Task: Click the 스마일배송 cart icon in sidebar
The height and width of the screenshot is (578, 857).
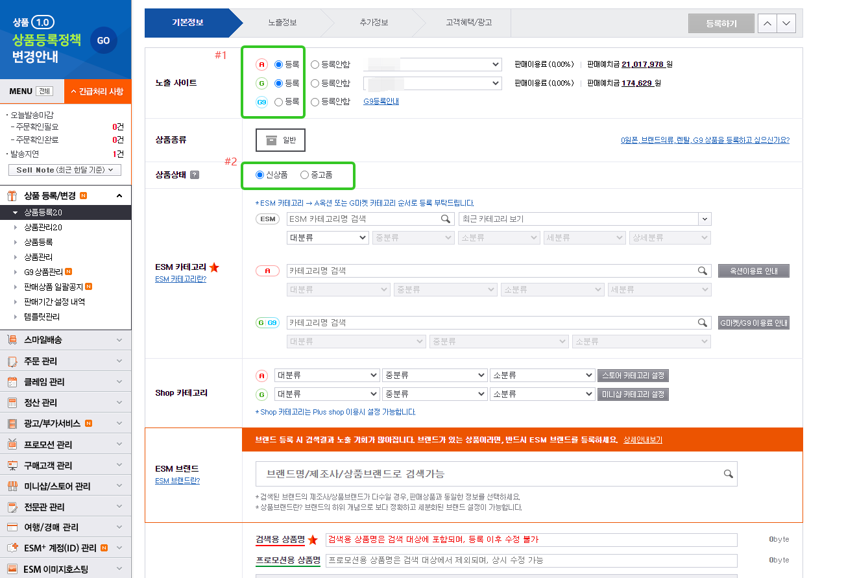Action: click(10, 339)
